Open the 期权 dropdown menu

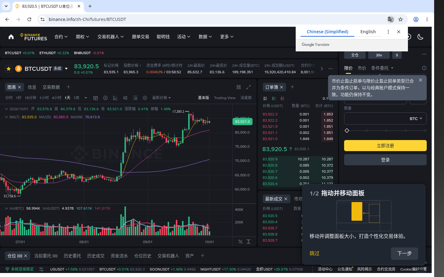click(x=83, y=37)
